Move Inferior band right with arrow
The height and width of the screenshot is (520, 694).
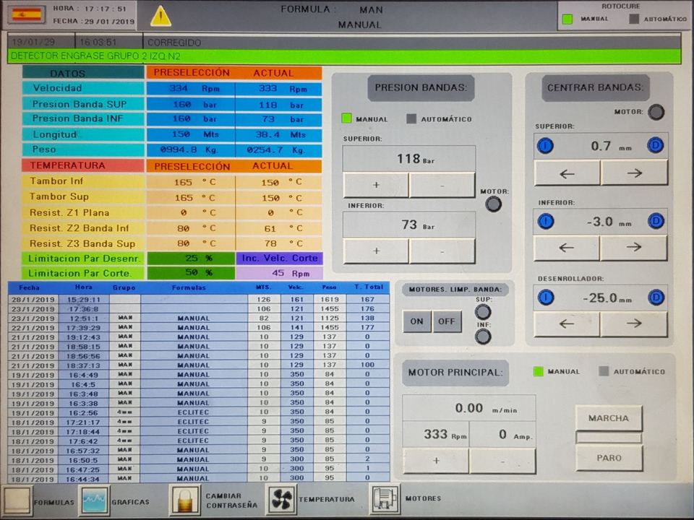(634, 248)
